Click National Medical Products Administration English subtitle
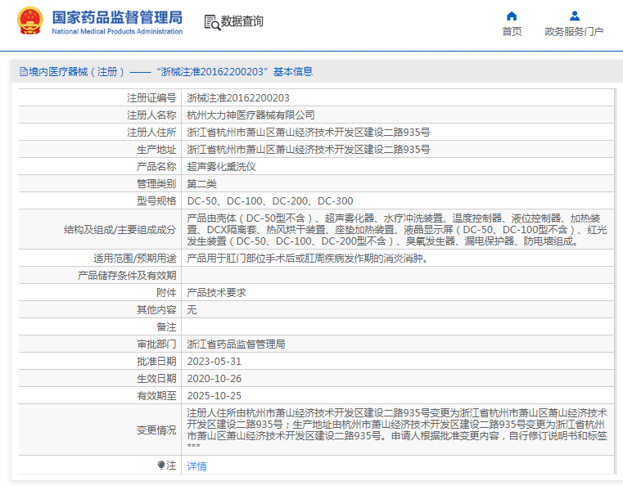This screenshot has width=623, height=486. (117, 31)
